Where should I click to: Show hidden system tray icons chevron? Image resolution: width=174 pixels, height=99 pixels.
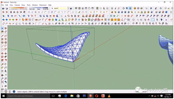[x=149, y=96]
